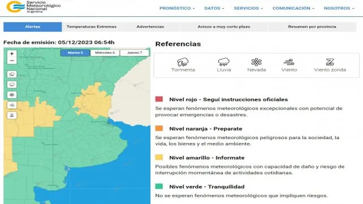The image size is (363, 204).
Task: Switch map to Jueves 7
Action: pos(135,53)
